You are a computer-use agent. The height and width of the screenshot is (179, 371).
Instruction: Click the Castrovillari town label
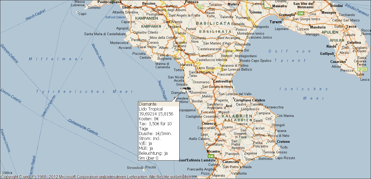(x=223, y=81)
